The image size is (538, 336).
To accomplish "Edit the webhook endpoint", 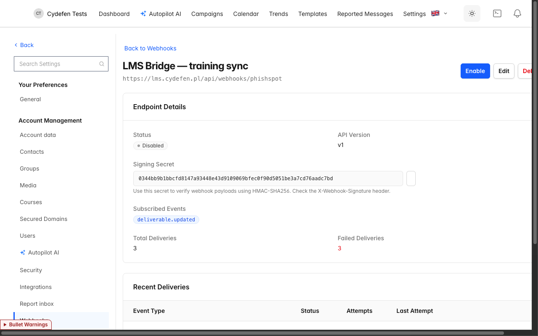I will coord(504,71).
